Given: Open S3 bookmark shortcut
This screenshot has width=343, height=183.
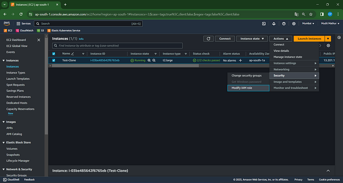Looking at the screenshot, I should [40, 31].
